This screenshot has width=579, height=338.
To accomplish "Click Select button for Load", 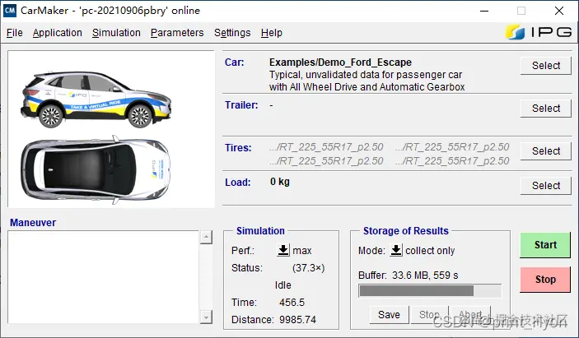I will click(x=546, y=186).
